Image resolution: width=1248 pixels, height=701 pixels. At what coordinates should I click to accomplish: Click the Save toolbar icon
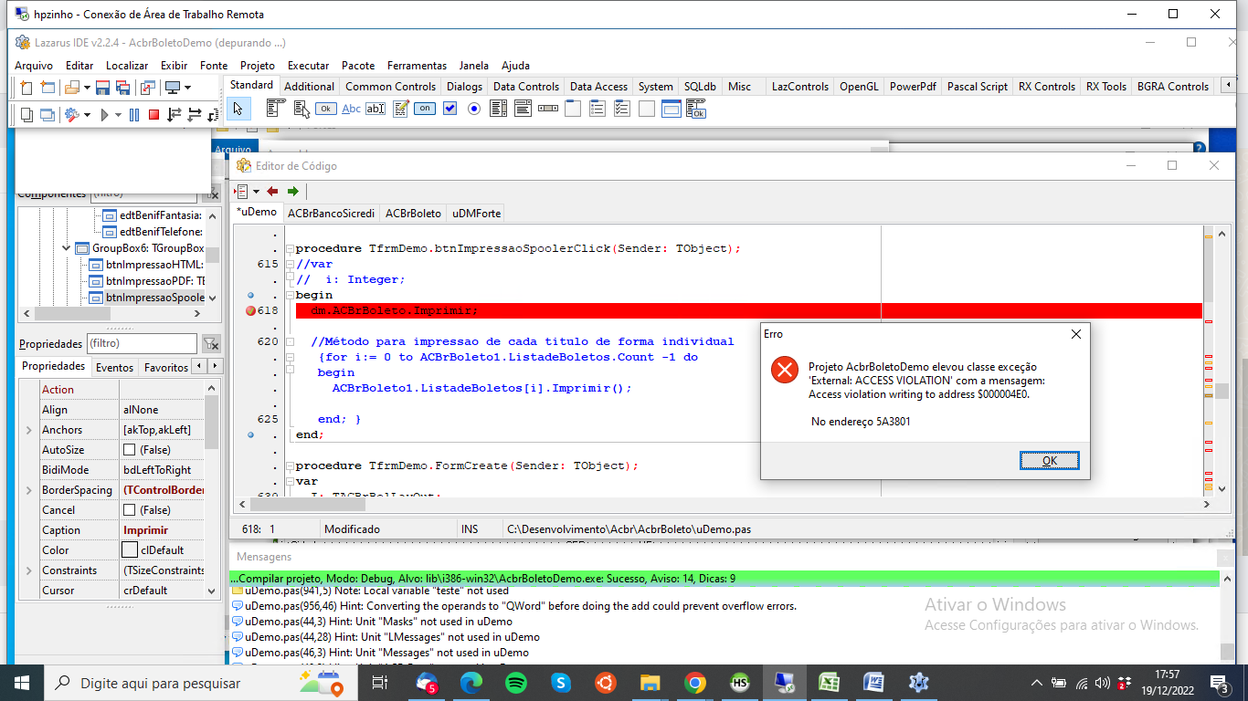tap(103, 88)
